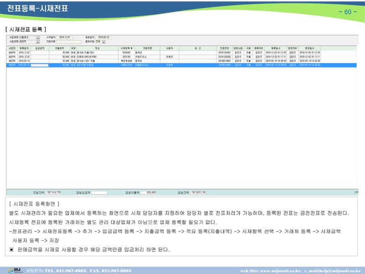Click the 등록자ID column header
Screen dimensions: 365x274
click(x=259, y=48)
